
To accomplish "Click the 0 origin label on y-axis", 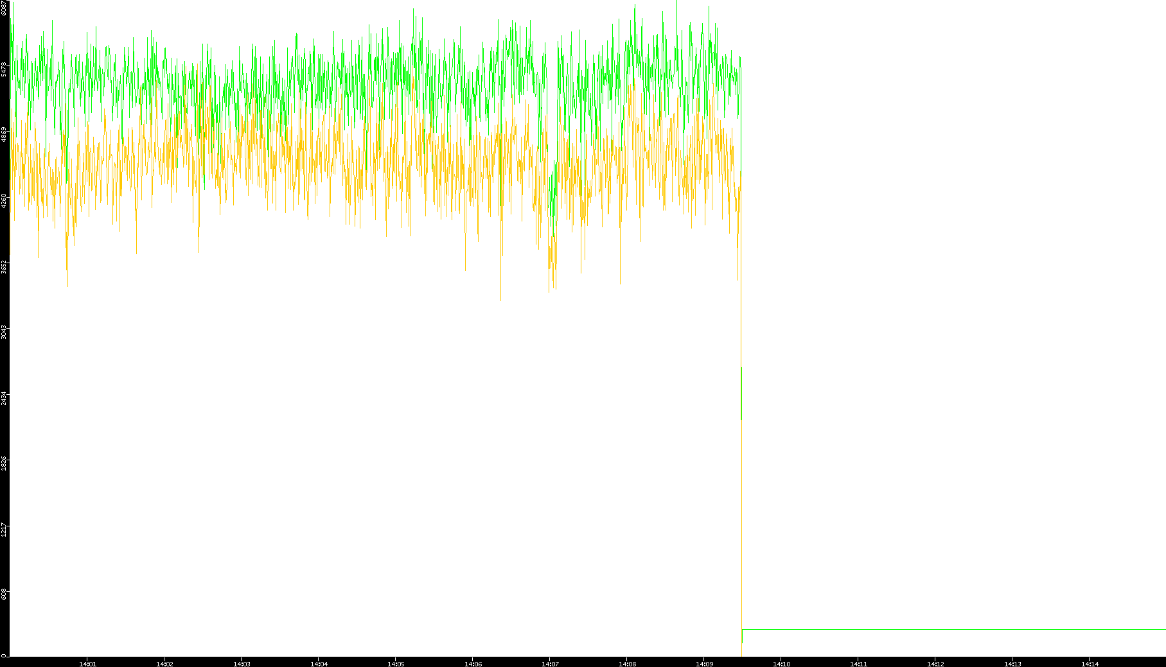I will point(4,655).
